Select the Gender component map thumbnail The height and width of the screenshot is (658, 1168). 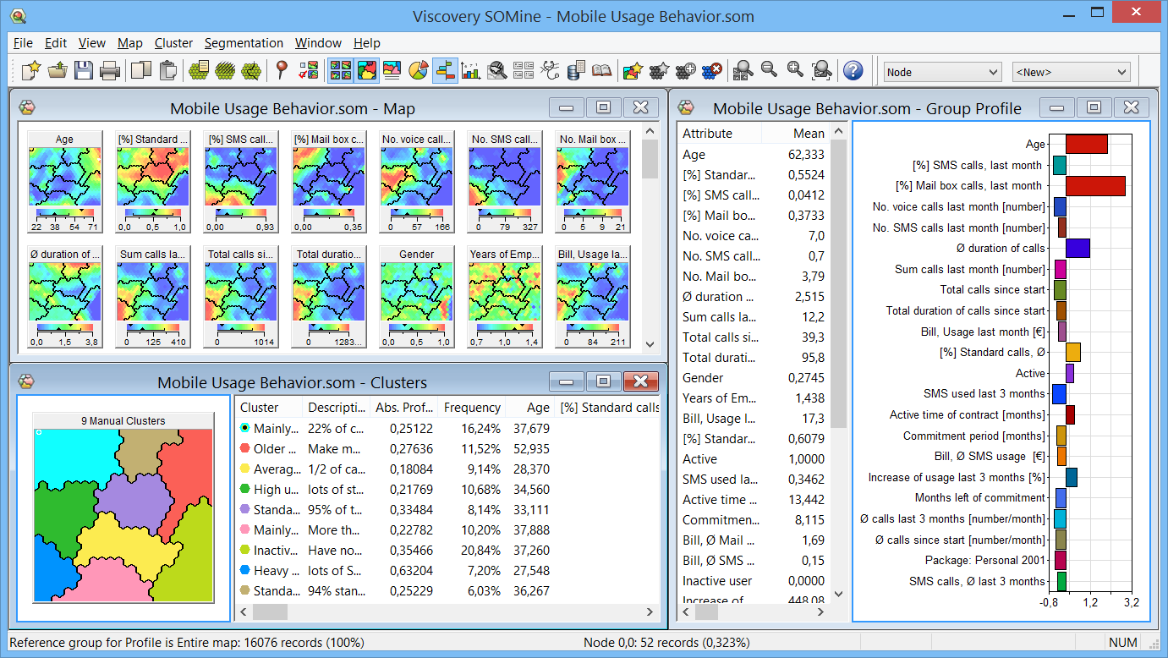(x=416, y=293)
